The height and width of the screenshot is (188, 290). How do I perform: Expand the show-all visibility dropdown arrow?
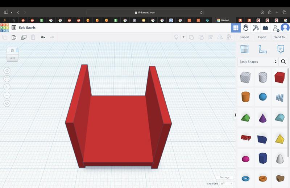point(183,37)
